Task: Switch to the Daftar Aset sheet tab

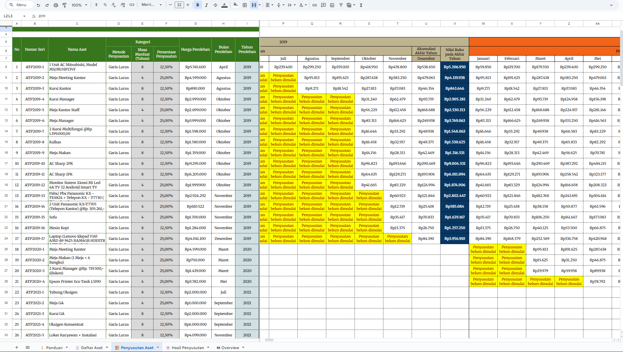Action: (x=92, y=348)
